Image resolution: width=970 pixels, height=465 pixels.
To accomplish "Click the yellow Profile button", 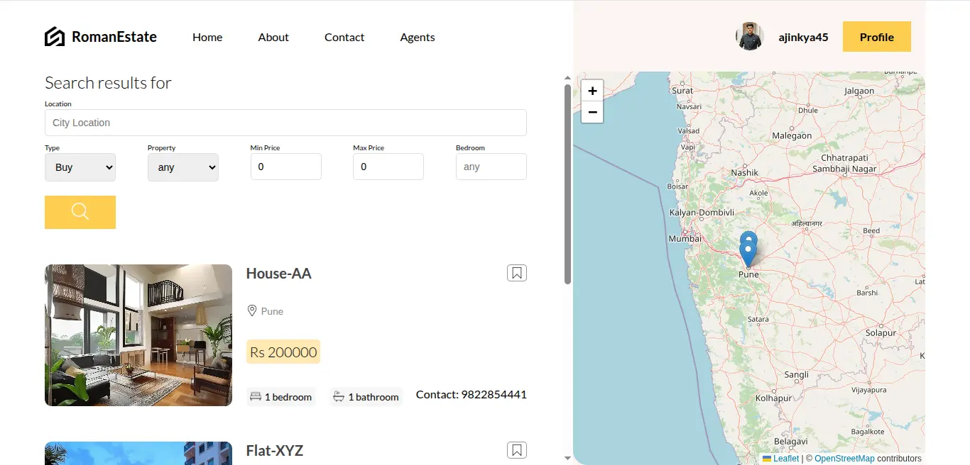I will (x=877, y=37).
